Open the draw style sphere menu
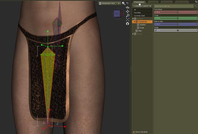Viewport: 198px width, 134px height. tap(123, 3)
